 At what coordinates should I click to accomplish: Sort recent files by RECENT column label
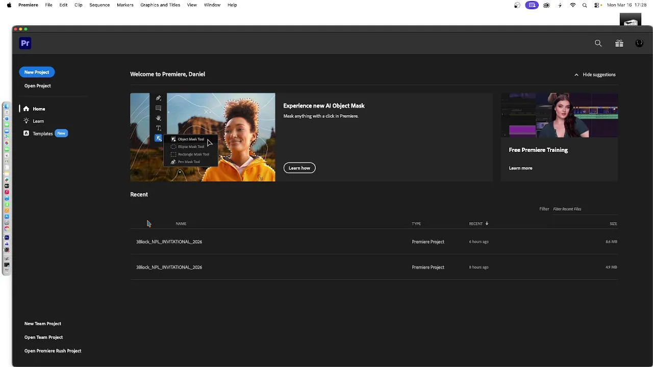(475, 223)
